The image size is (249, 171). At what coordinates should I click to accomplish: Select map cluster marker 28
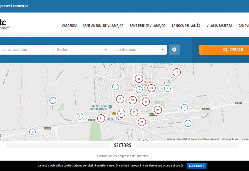point(139,79)
